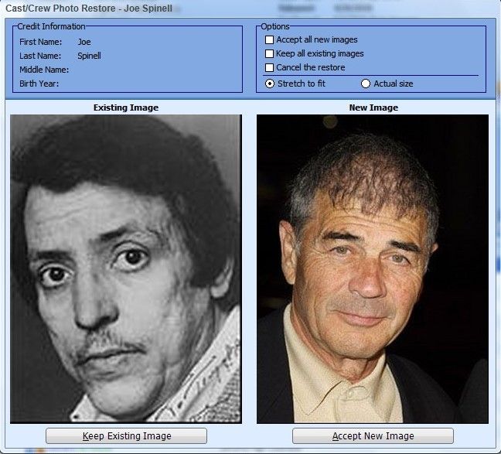The width and height of the screenshot is (501, 454).
Task: Click the "Birth Year:" field label
Action: pos(39,84)
